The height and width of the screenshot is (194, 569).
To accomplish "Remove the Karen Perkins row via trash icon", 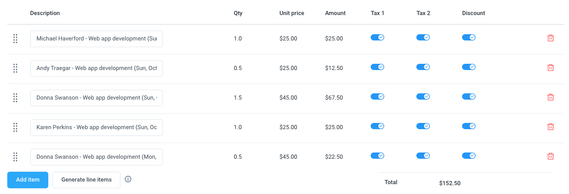I will (x=550, y=127).
